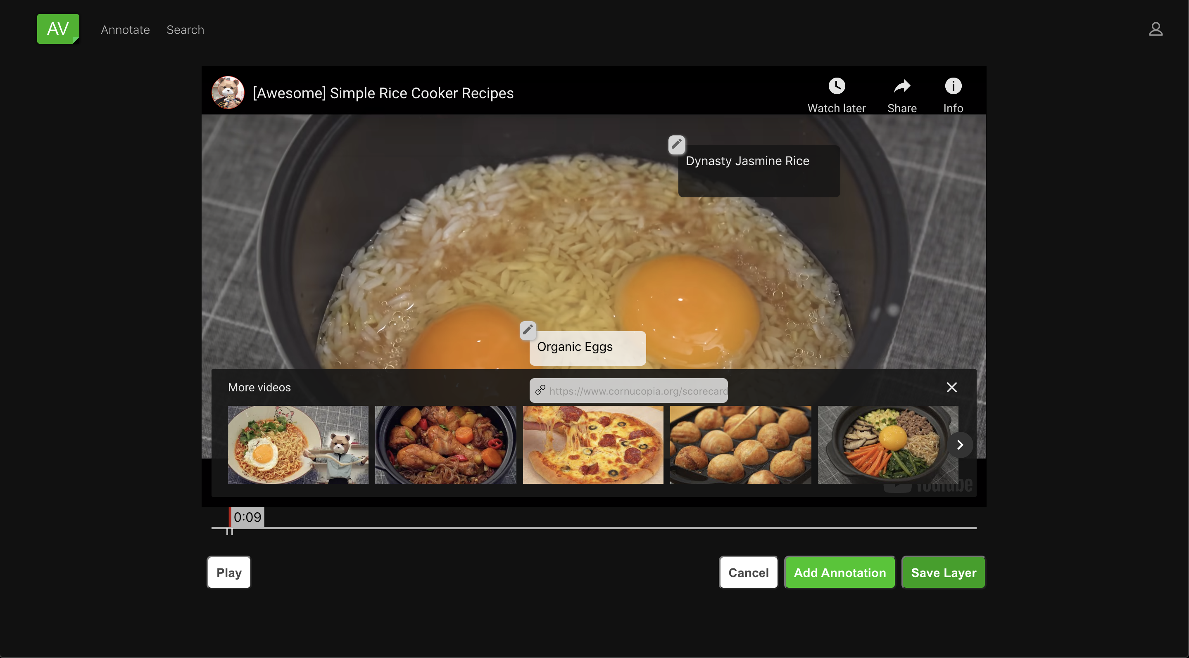Open the user profile icon
Image resolution: width=1189 pixels, height=658 pixels.
click(x=1156, y=29)
